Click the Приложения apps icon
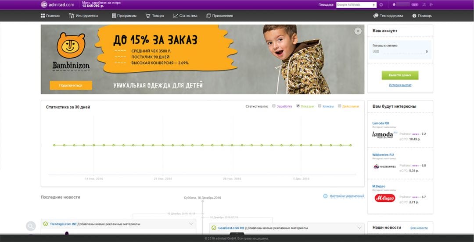The width and height of the screenshot is (474, 242). tap(208, 16)
